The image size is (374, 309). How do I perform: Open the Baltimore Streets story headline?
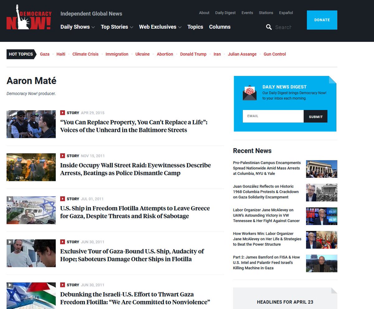coord(134,126)
